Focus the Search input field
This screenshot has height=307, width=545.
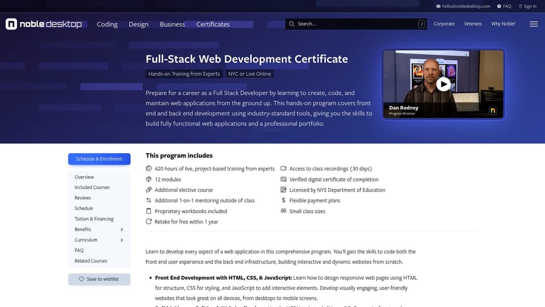(x=356, y=24)
